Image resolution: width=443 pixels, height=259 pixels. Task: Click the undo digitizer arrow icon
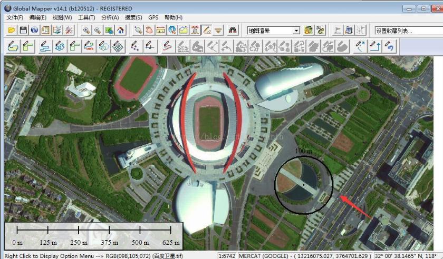point(390,46)
